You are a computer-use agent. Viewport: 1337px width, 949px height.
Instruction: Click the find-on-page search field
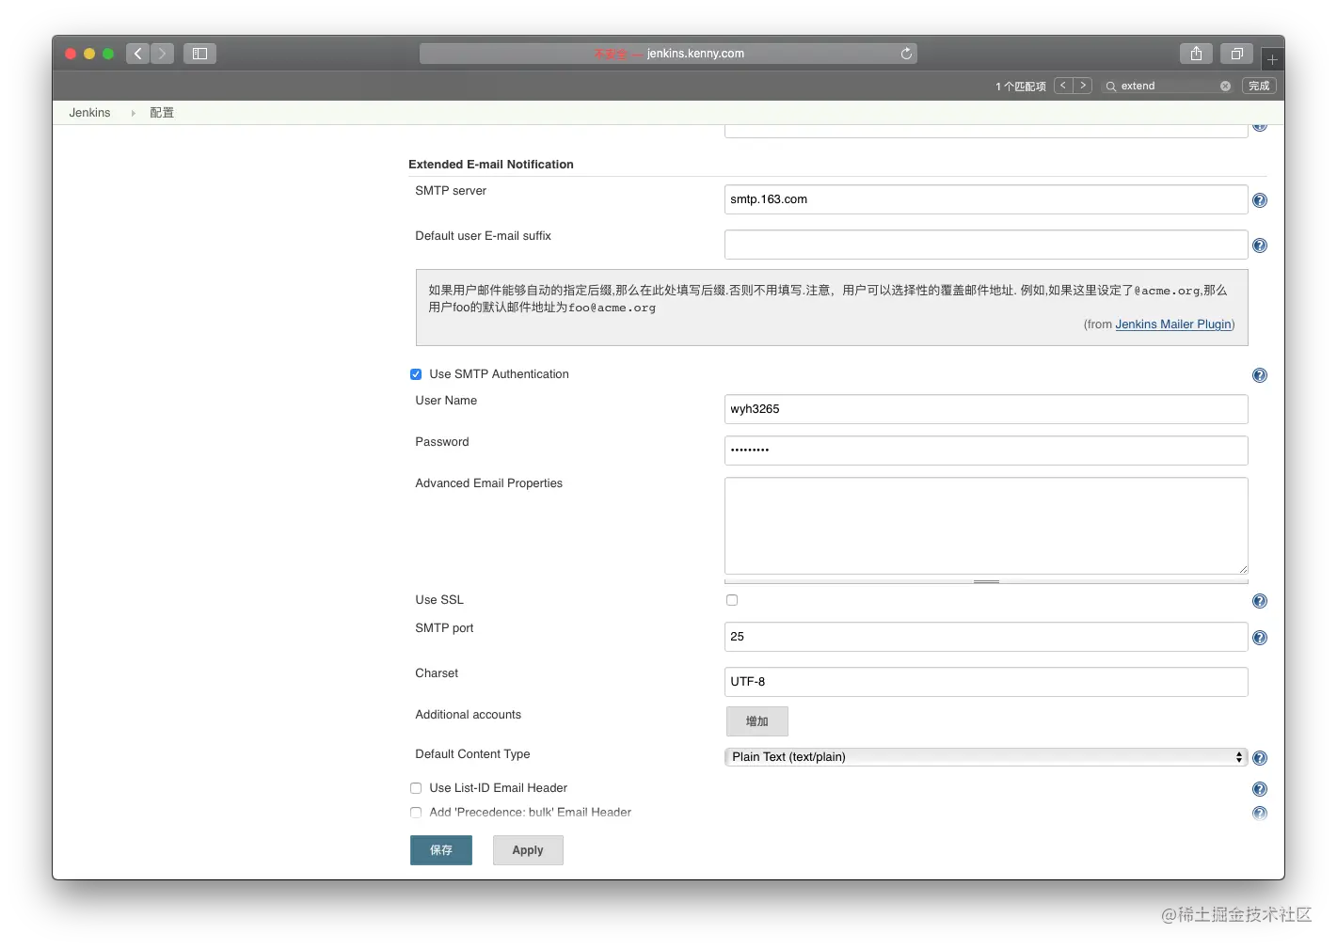(x=1168, y=86)
